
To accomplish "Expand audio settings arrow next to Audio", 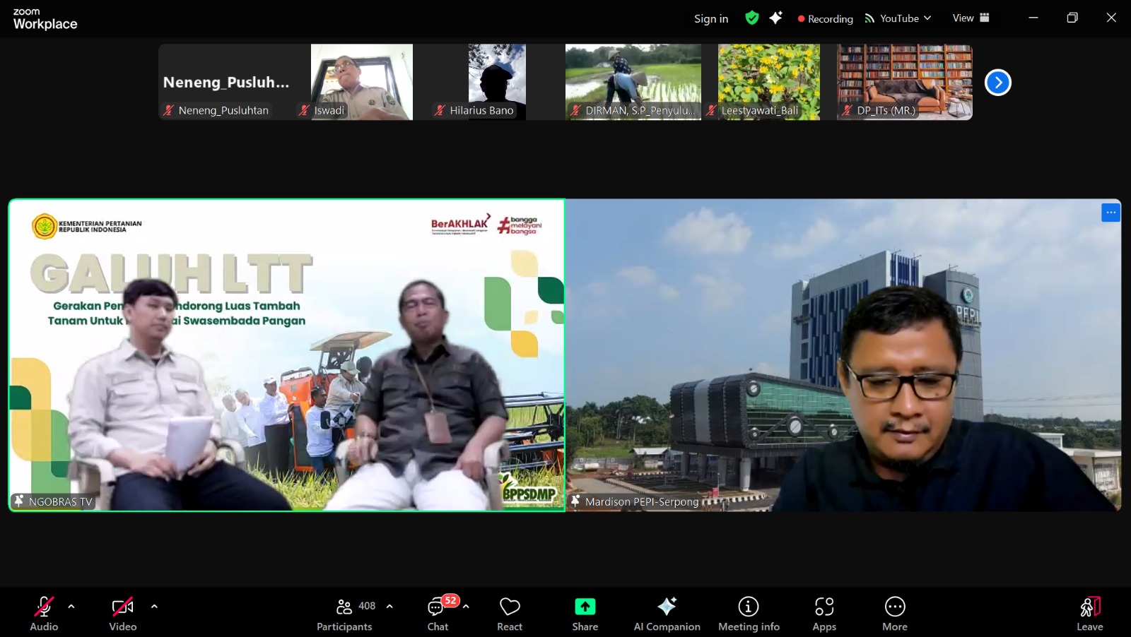I will tap(71, 606).
